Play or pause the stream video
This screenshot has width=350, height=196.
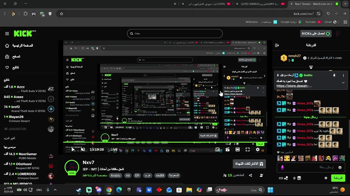tap(73, 149)
